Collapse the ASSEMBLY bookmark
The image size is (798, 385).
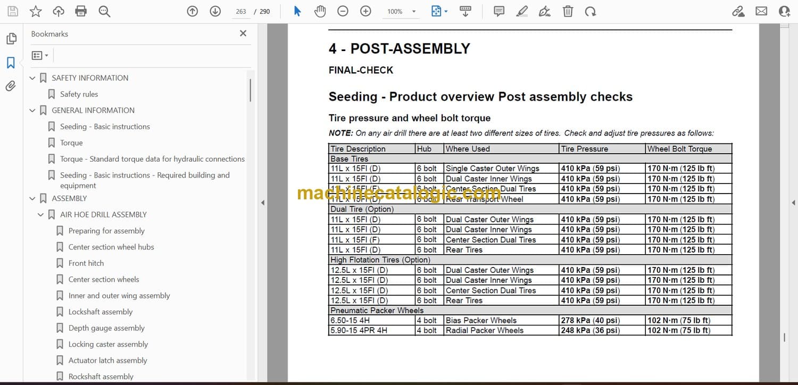coord(32,198)
